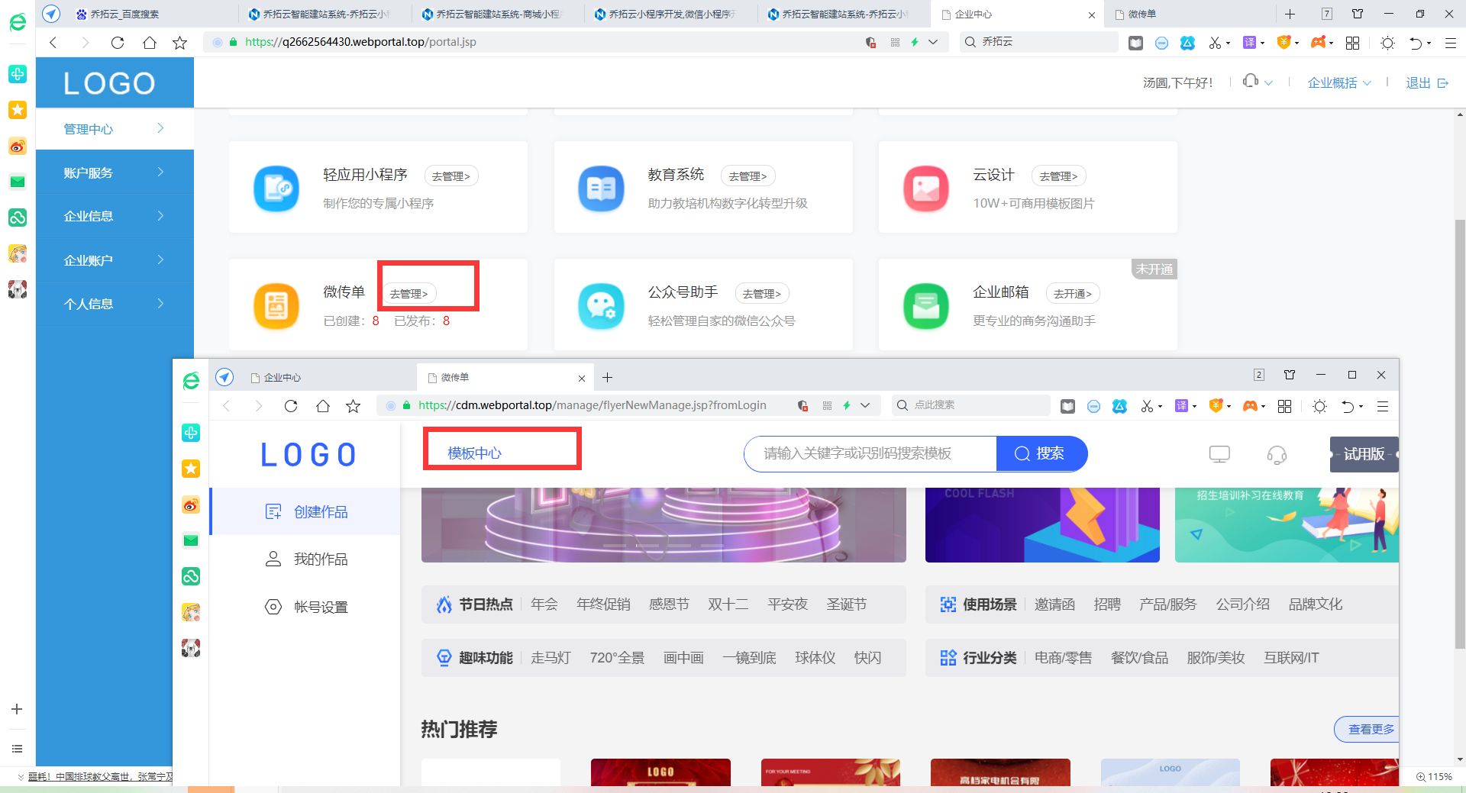Select 帐号设置 in the left menu
1466x793 pixels.
[x=305, y=608]
